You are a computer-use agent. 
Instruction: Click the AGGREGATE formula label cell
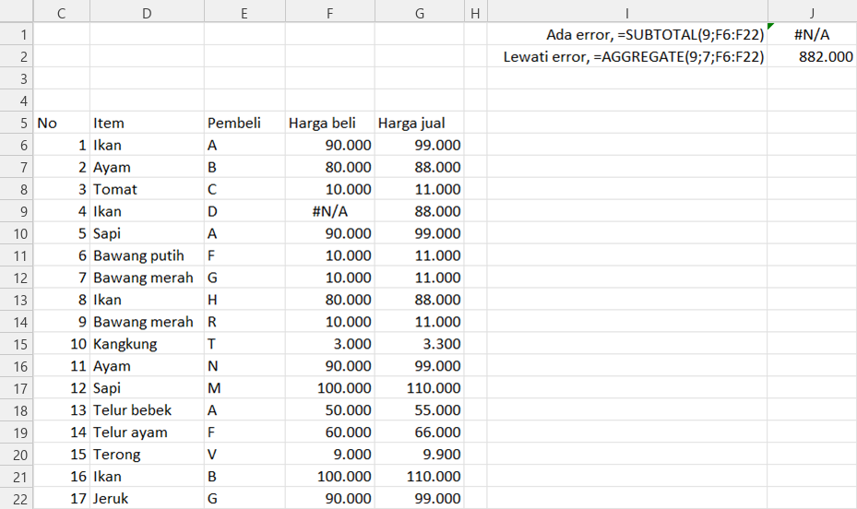click(x=627, y=57)
